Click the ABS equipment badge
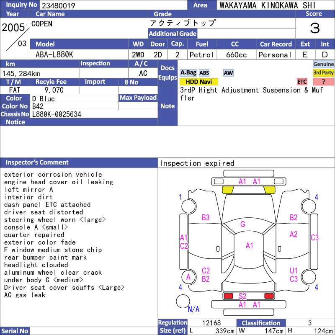 [204, 73]
